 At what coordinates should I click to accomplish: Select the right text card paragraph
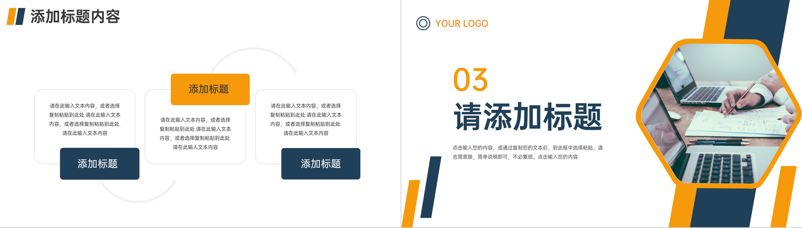(306, 120)
